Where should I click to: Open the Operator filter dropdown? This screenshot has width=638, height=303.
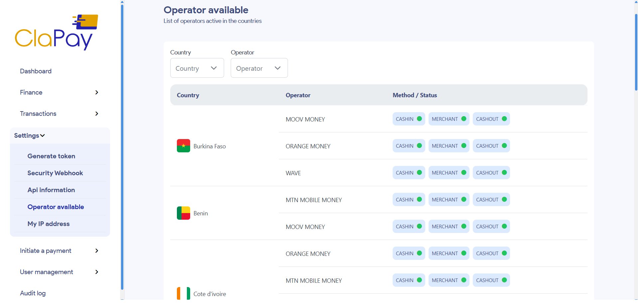pyautogui.click(x=259, y=68)
